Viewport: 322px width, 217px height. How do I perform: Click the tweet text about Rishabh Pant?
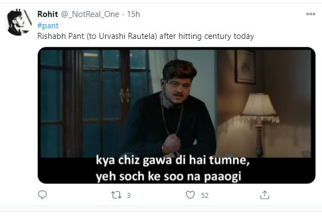[x=146, y=36]
